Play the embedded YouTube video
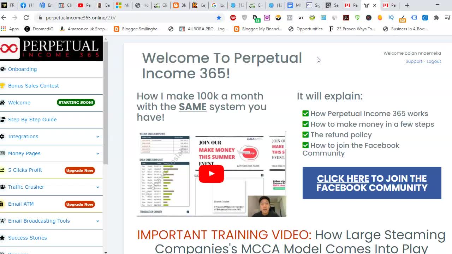Image resolution: width=452 pixels, height=254 pixels. point(211,174)
